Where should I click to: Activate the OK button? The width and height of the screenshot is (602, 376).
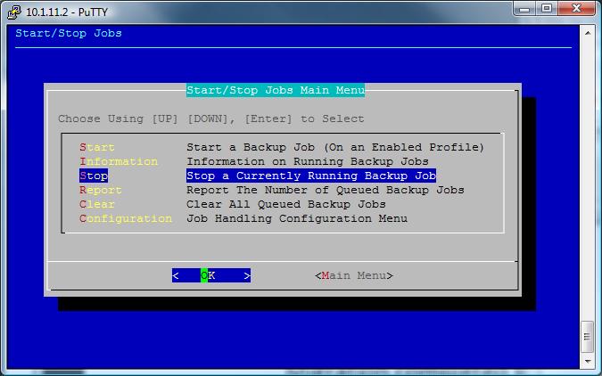pos(211,275)
